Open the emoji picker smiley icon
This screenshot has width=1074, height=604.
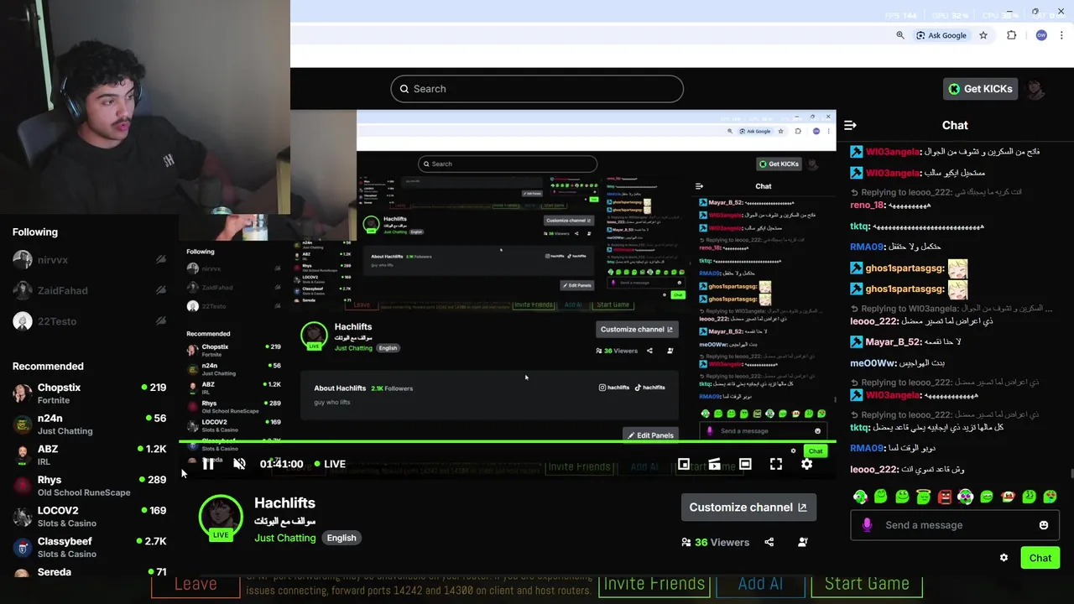point(1044,525)
